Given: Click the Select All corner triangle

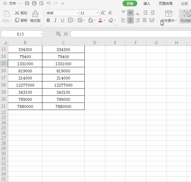Looking at the screenshot, I should coord(5,43).
